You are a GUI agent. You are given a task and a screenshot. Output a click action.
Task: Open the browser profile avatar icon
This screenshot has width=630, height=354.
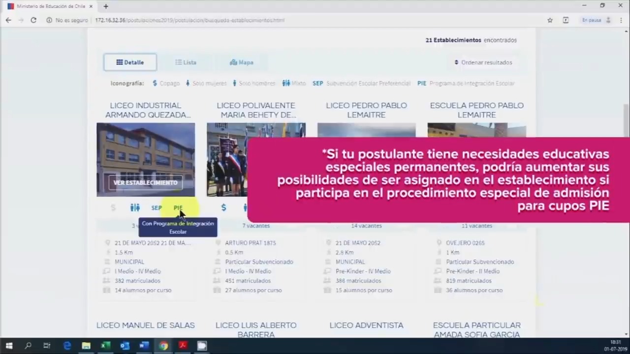608,20
